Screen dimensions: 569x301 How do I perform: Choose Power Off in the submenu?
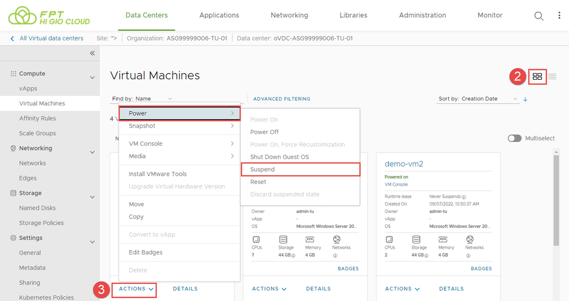pyautogui.click(x=264, y=132)
